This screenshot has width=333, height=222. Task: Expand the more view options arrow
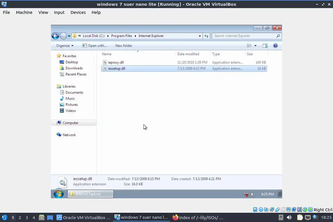[x=256, y=46]
